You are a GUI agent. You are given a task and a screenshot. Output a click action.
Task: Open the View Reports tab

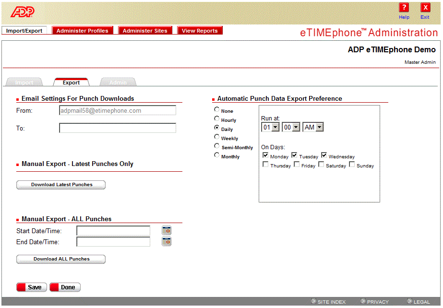click(x=200, y=31)
